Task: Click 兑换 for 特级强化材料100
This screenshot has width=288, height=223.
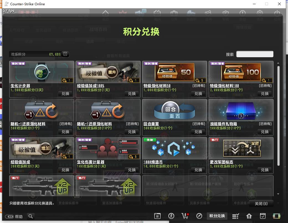Action: coord(265,94)
